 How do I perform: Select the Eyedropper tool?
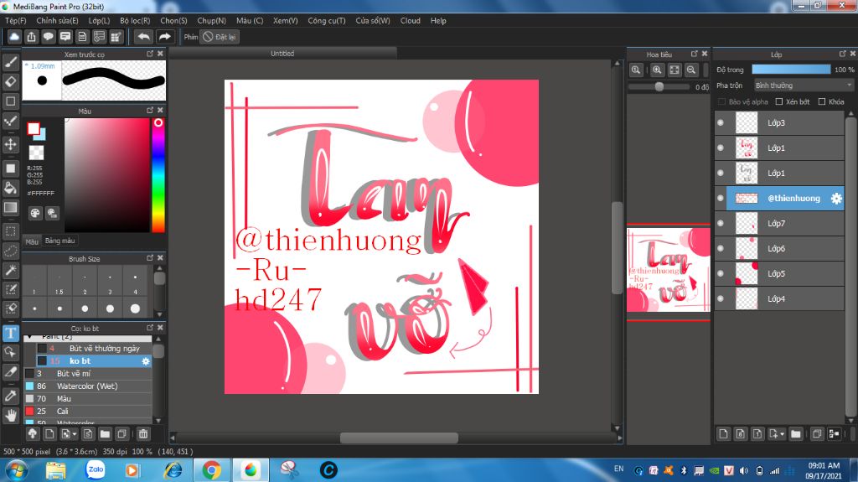click(x=10, y=396)
